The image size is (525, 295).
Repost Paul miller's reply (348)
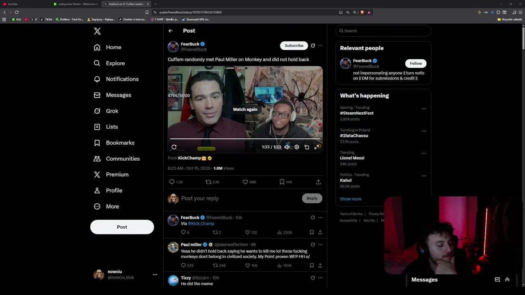219,265
